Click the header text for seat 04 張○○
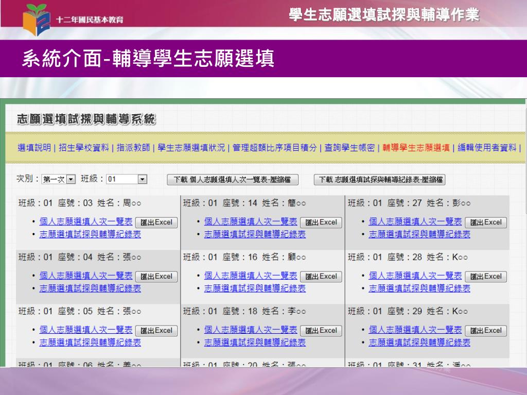 click(80, 257)
